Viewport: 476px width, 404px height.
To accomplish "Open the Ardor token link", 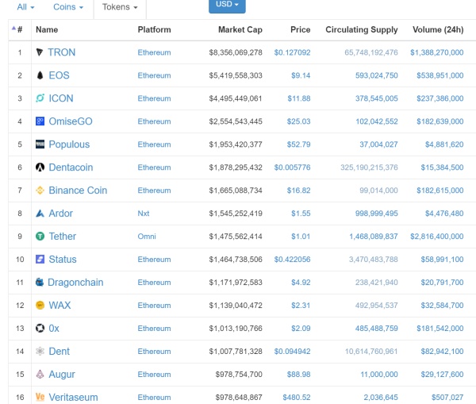I will point(61,214).
